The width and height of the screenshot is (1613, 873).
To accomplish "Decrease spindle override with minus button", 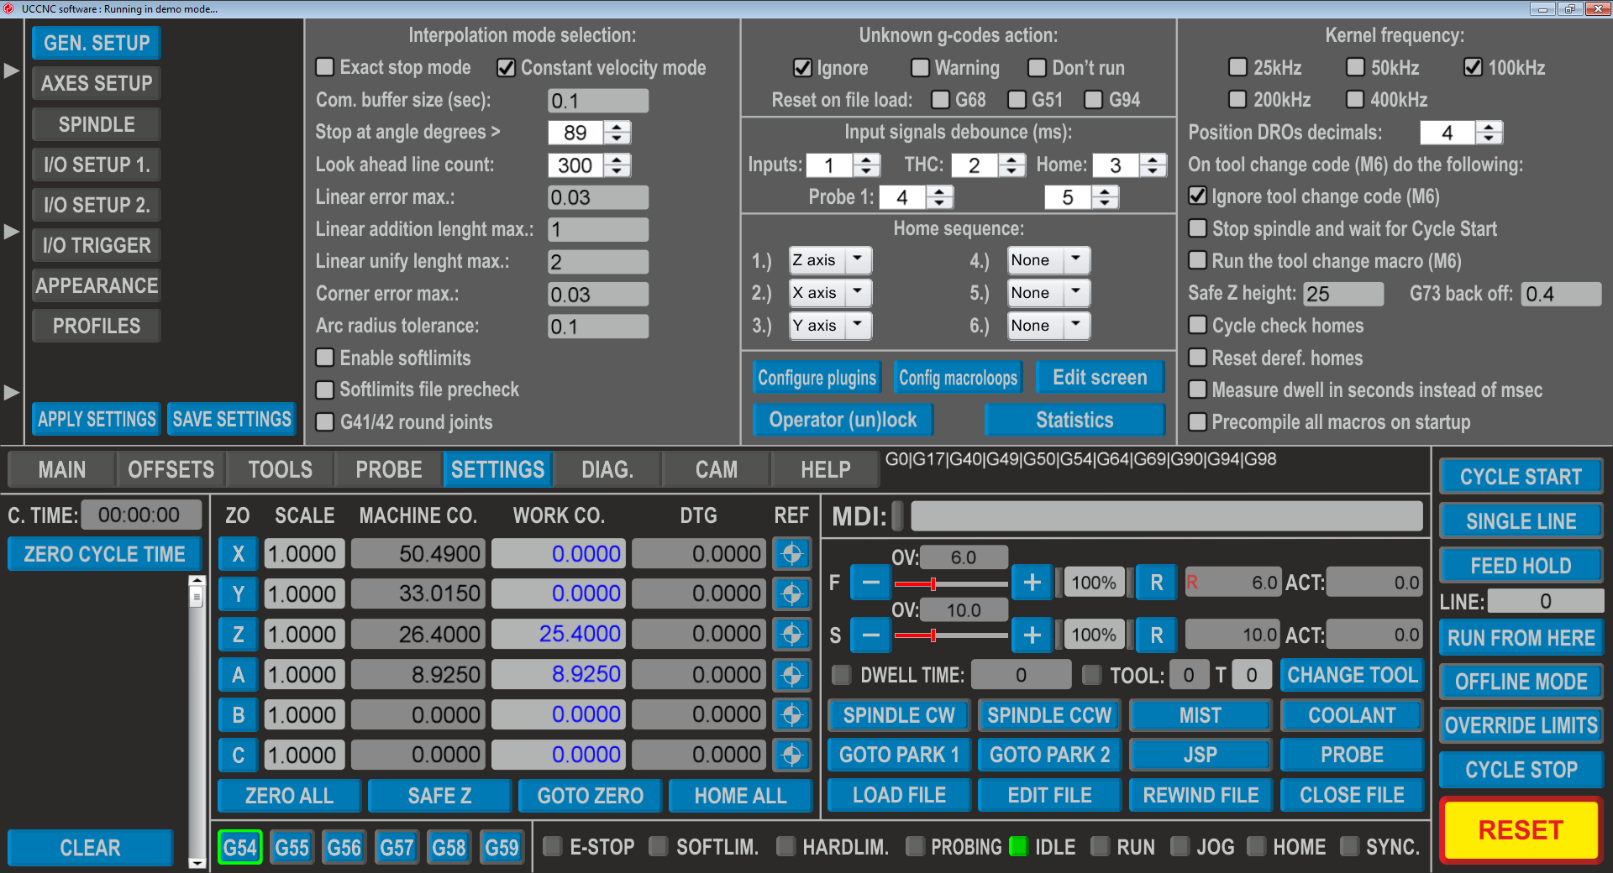I will (x=871, y=635).
